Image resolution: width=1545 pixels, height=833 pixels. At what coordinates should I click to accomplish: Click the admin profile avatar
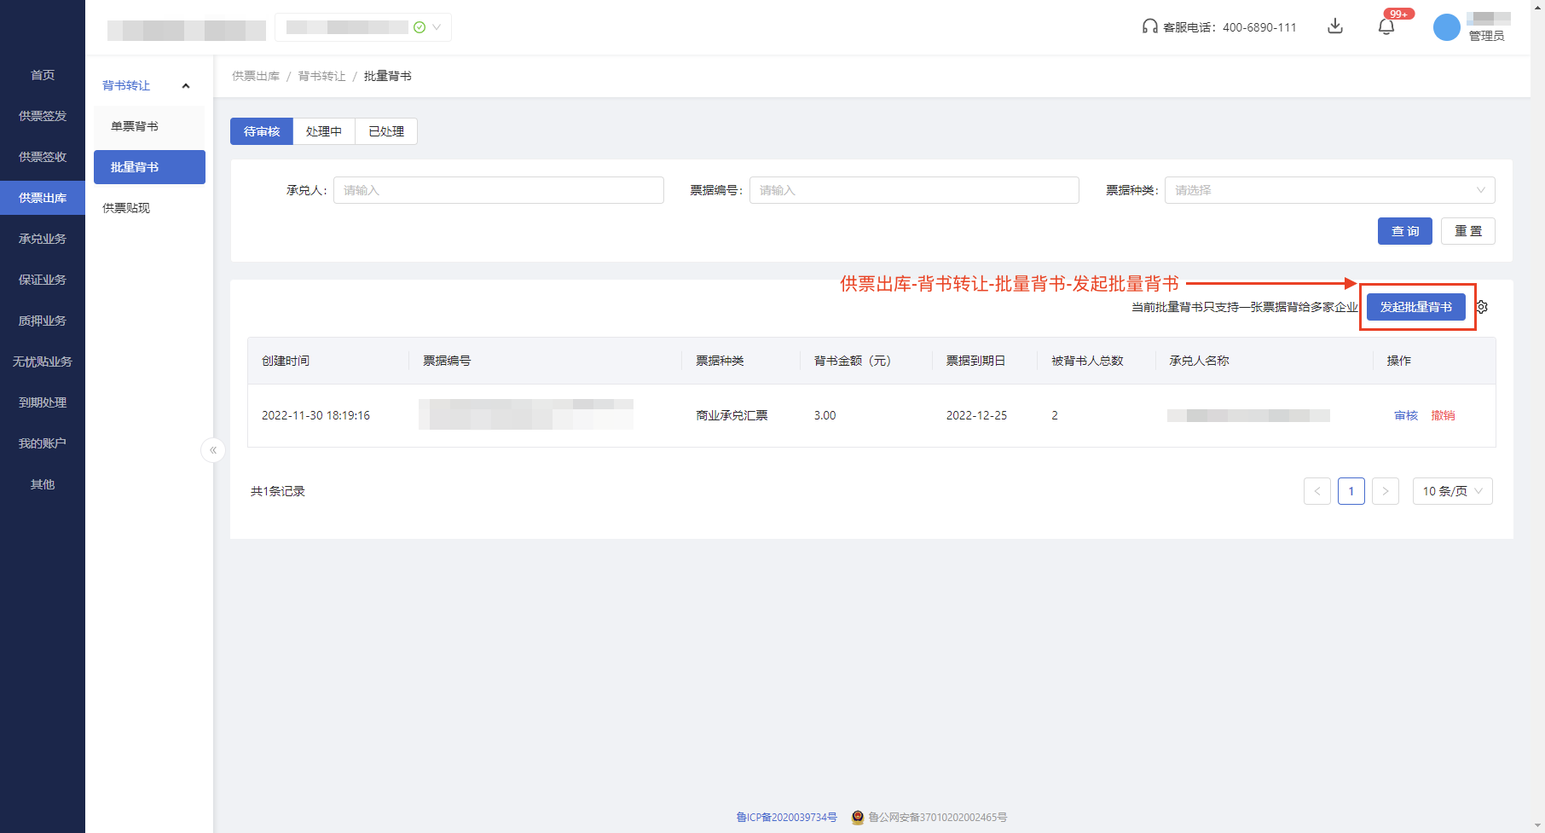click(1446, 26)
